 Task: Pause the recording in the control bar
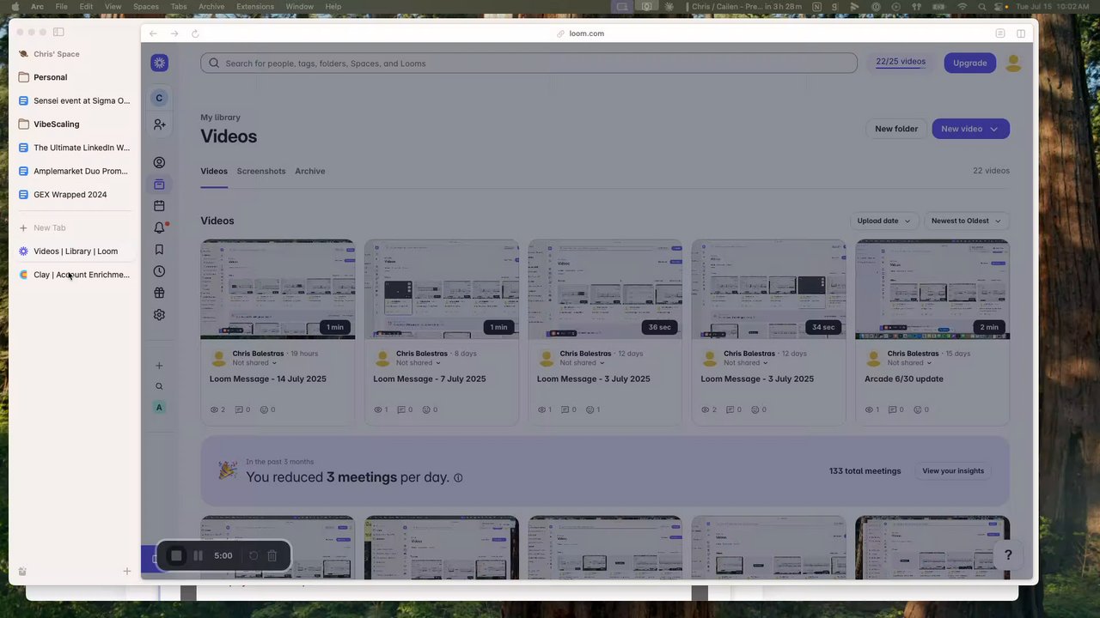(x=198, y=555)
